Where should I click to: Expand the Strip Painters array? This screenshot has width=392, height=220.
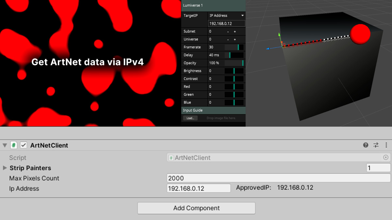5,168
